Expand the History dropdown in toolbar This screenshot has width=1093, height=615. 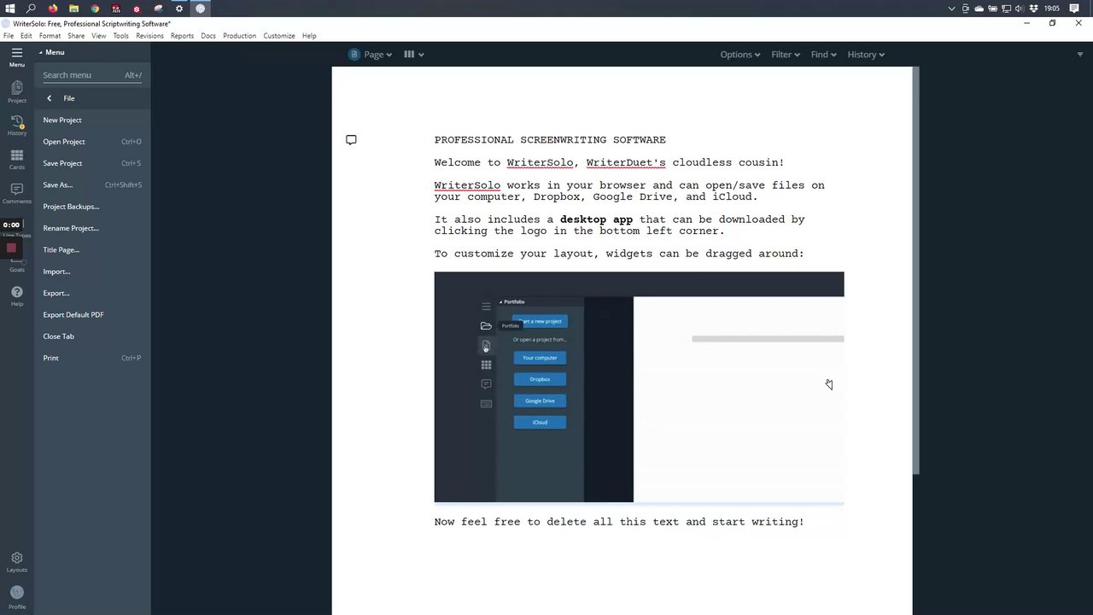tap(866, 55)
